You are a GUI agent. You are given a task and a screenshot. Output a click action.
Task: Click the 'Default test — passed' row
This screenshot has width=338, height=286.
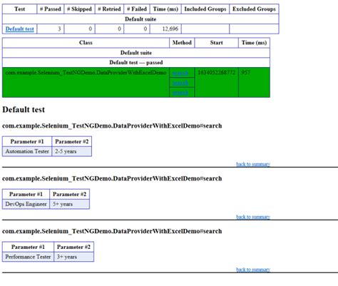point(136,63)
